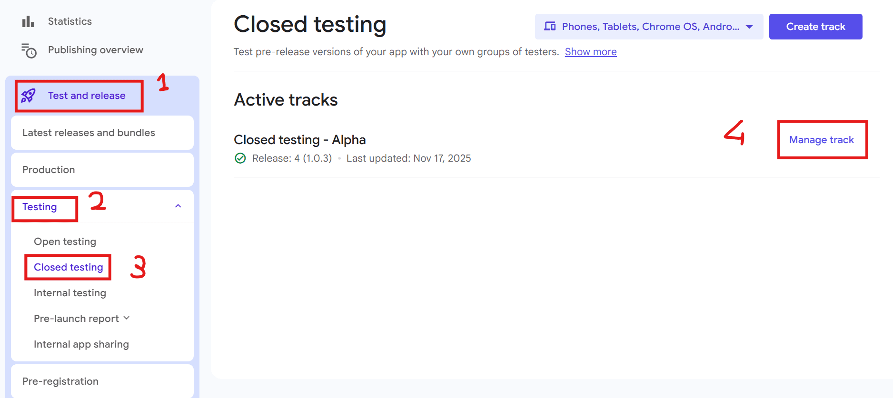893x398 pixels.
Task: Click the Show more link
Action: 590,52
